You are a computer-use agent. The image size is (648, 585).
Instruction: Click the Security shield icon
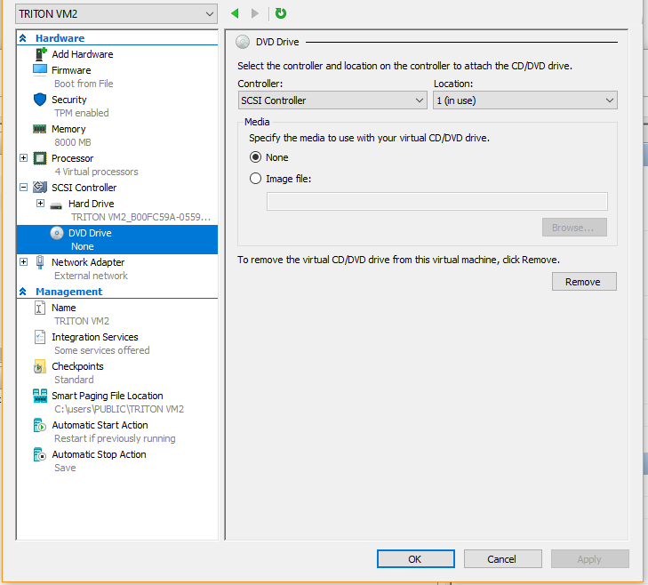[39, 100]
